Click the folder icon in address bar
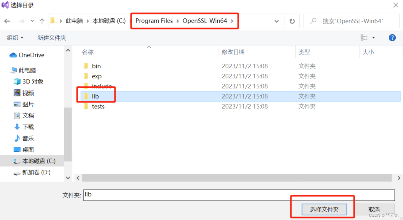Viewport: 403px width, 220px height. click(53, 21)
